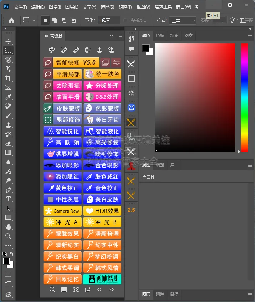
Task: Click the Home icon in options bar
Action: tap(11, 20)
